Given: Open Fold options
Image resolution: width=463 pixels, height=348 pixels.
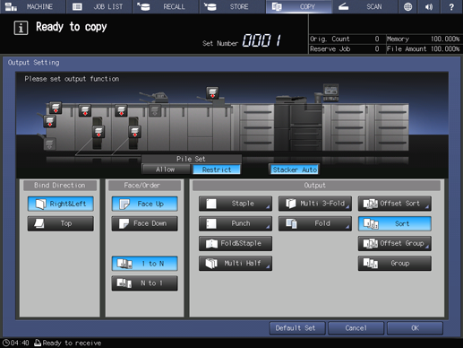Looking at the screenshot, I should click(315, 223).
